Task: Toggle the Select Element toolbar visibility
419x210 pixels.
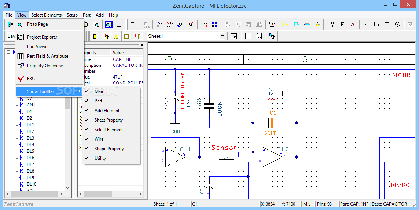Action: pos(111,130)
